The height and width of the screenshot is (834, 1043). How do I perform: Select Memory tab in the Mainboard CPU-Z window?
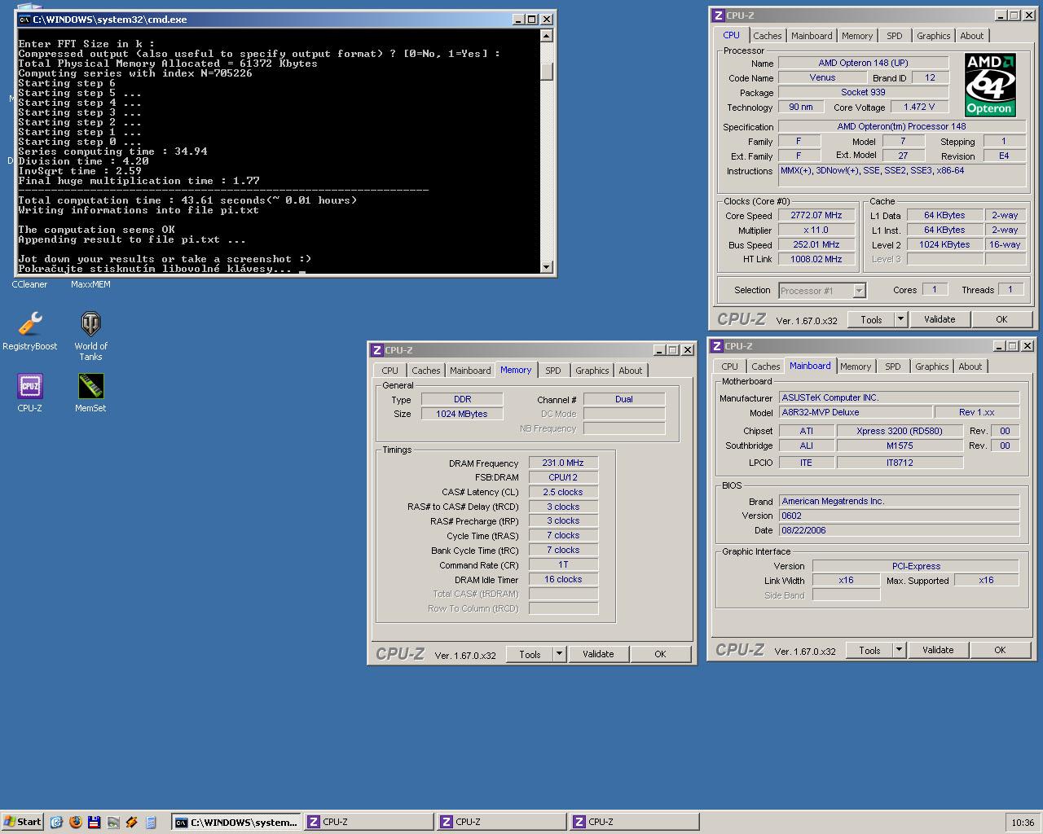pyautogui.click(x=856, y=367)
